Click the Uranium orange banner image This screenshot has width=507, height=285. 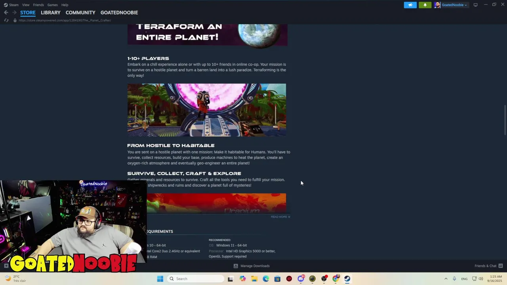[x=216, y=203]
